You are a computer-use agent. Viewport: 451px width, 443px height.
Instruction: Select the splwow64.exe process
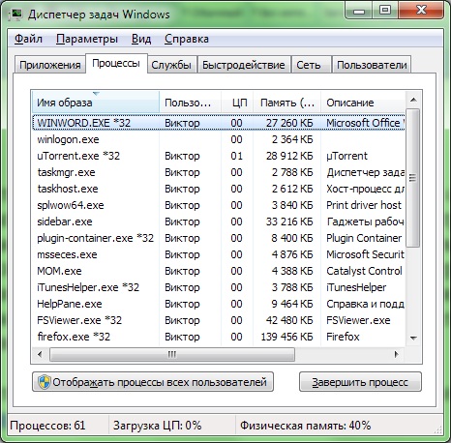pyautogui.click(x=219, y=205)
